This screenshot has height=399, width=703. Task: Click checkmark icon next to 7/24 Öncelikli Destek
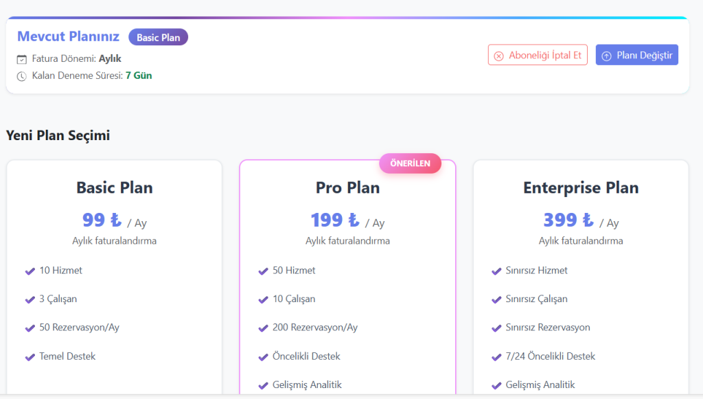point(497,357)
